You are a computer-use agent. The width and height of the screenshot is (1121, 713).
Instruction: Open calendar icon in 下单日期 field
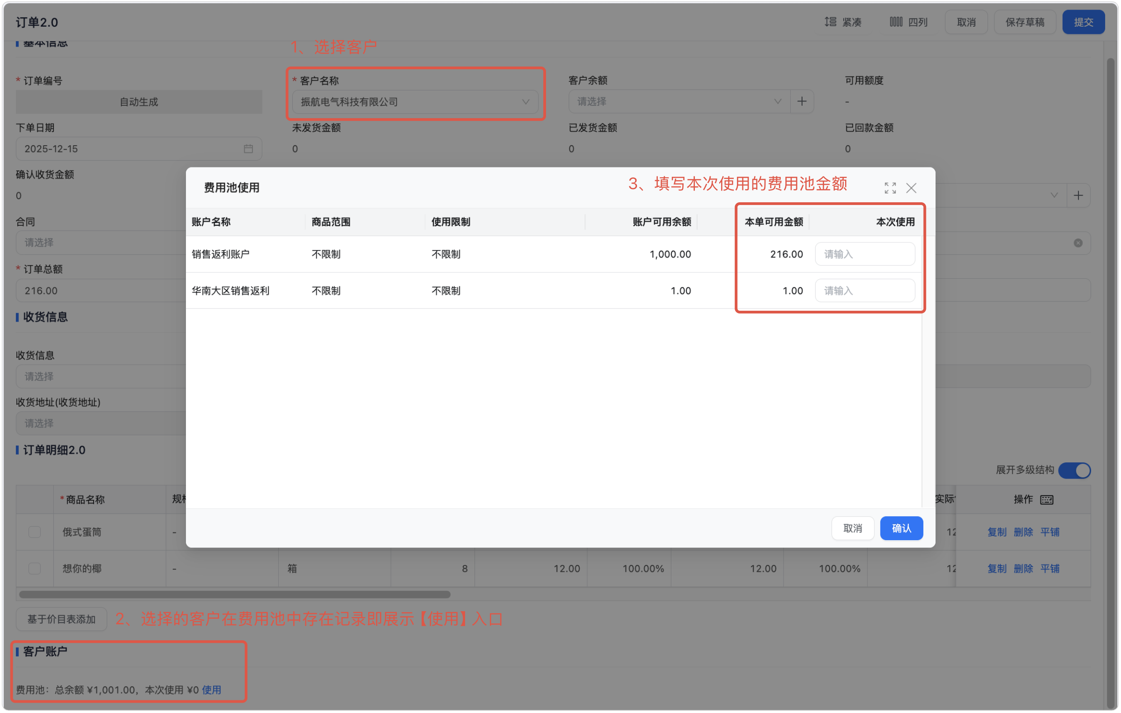point(248,149)
